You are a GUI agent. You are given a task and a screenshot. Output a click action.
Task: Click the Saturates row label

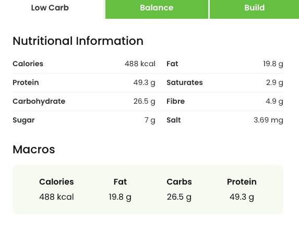click(x=185, y=82)
